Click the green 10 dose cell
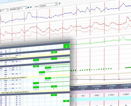 pos(54,86)
